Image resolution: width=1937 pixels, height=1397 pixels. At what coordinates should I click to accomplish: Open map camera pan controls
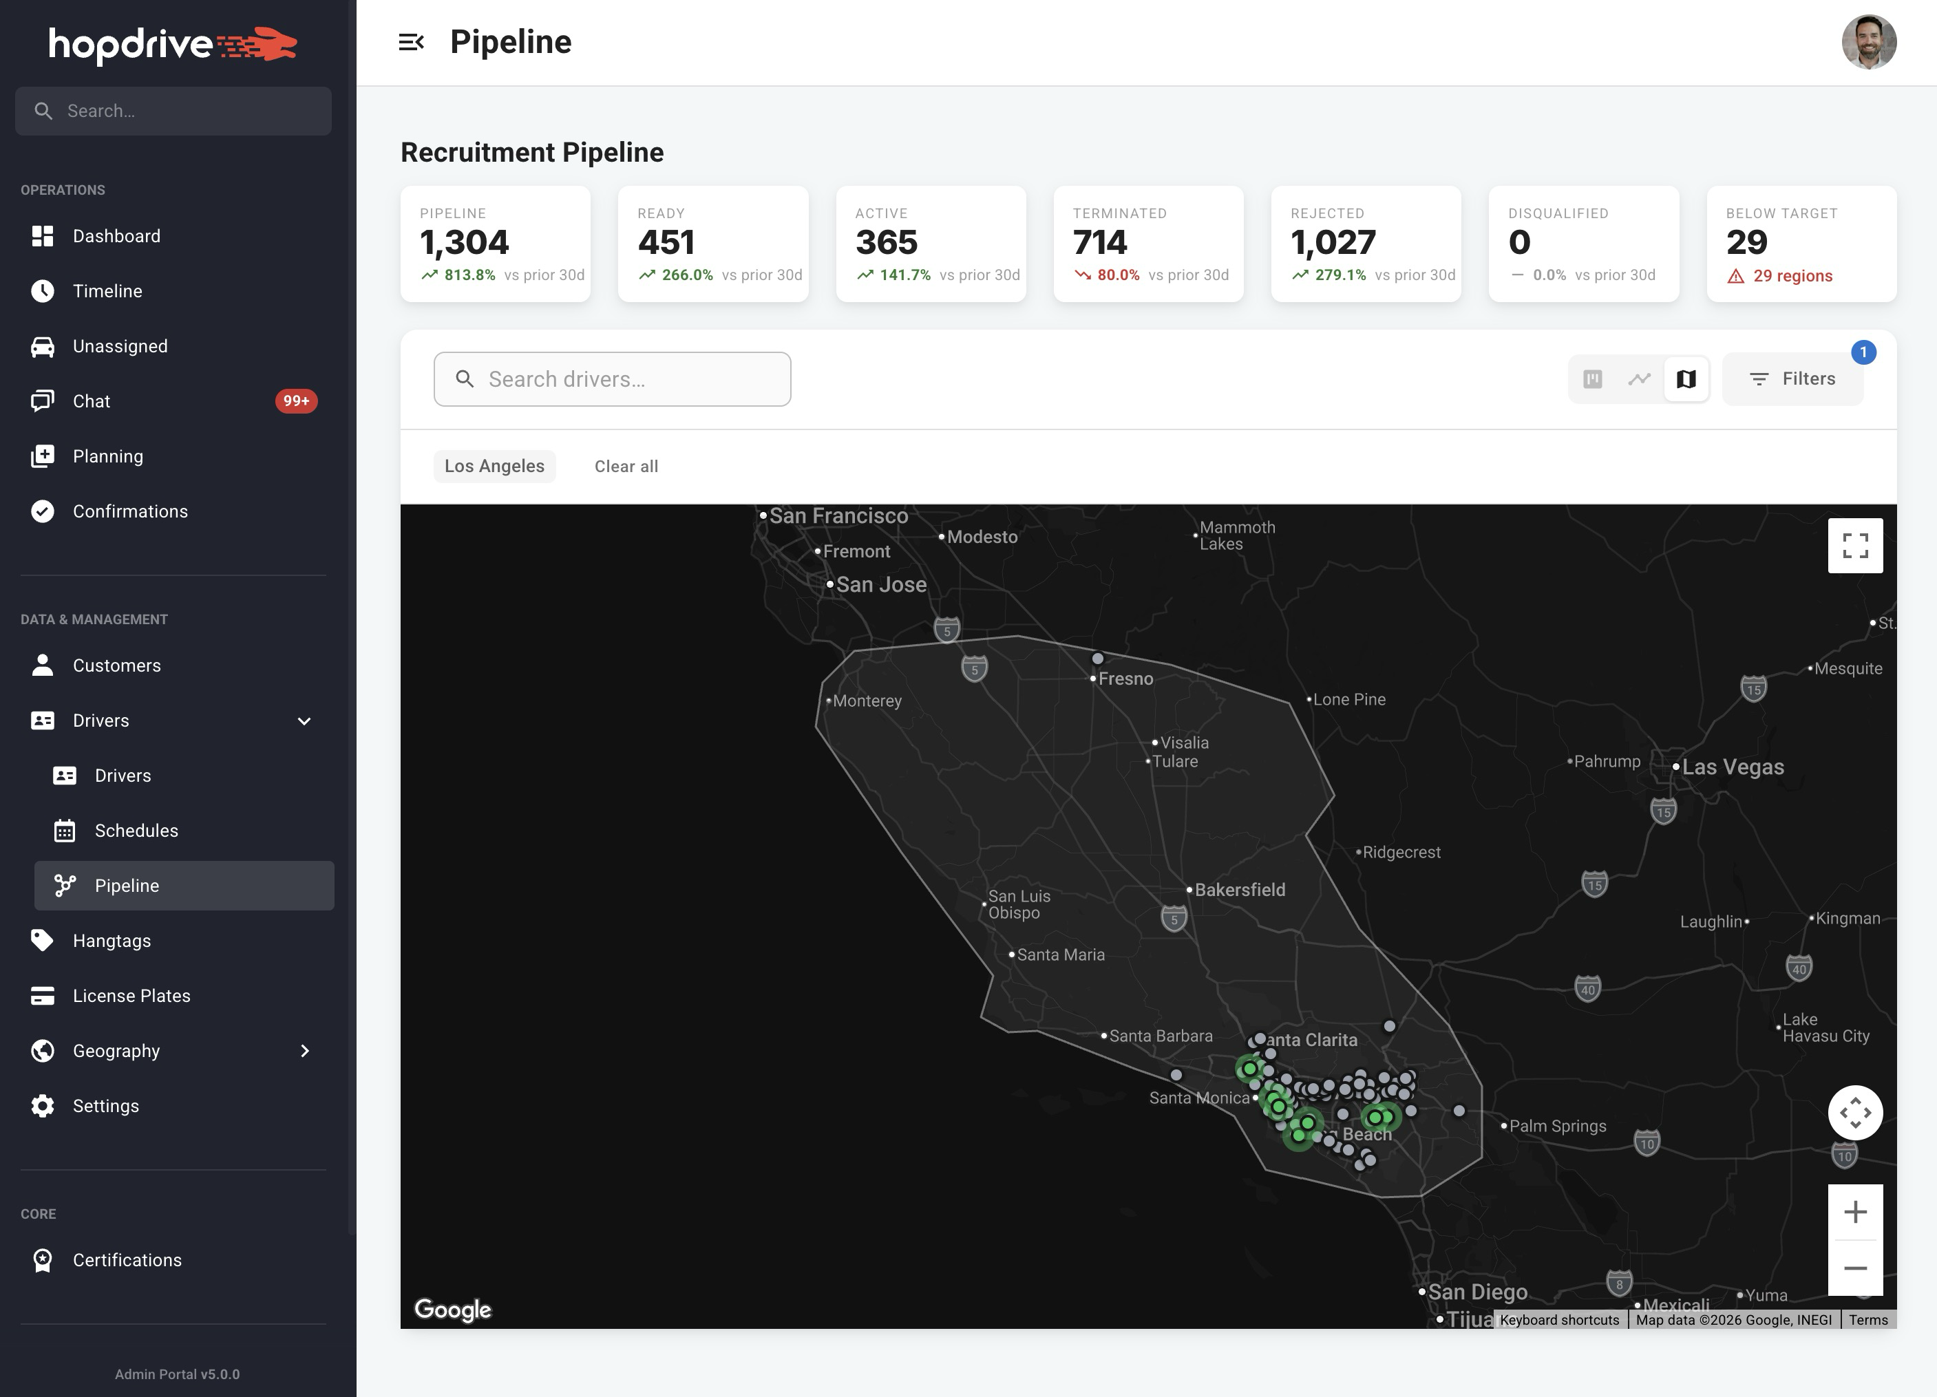[x=1855, y=1113]
